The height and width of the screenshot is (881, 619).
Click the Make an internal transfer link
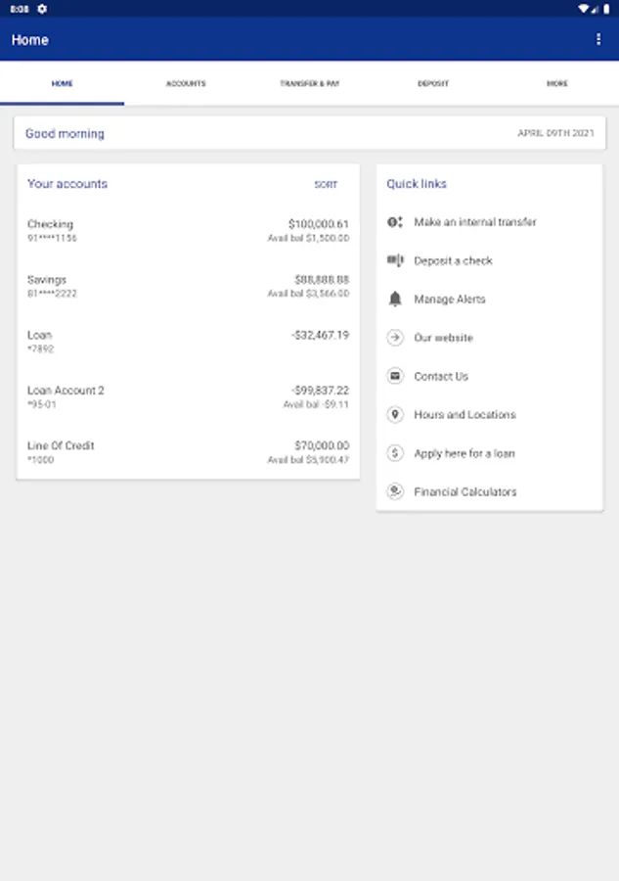(475, 222)
